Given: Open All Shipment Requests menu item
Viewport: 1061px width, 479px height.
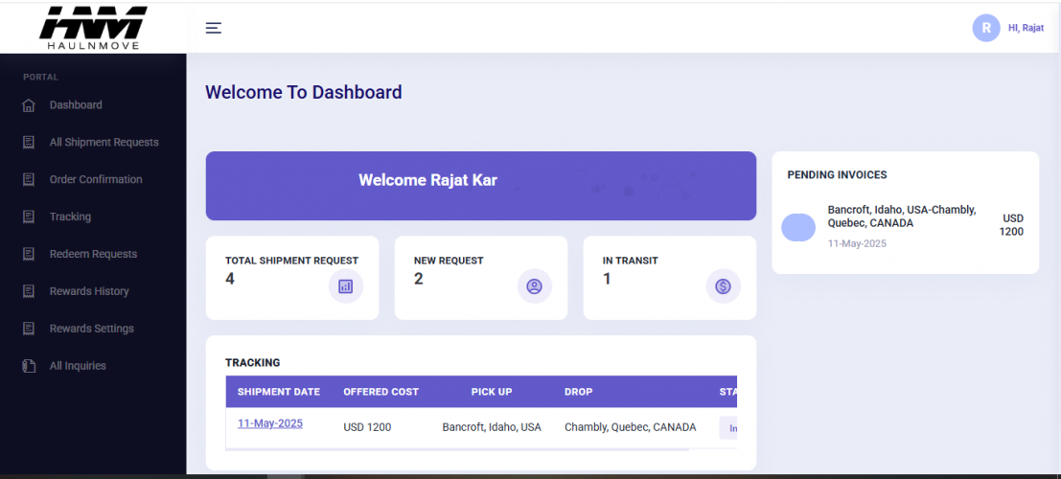Looking at the screenshot, I should [104, 143].
